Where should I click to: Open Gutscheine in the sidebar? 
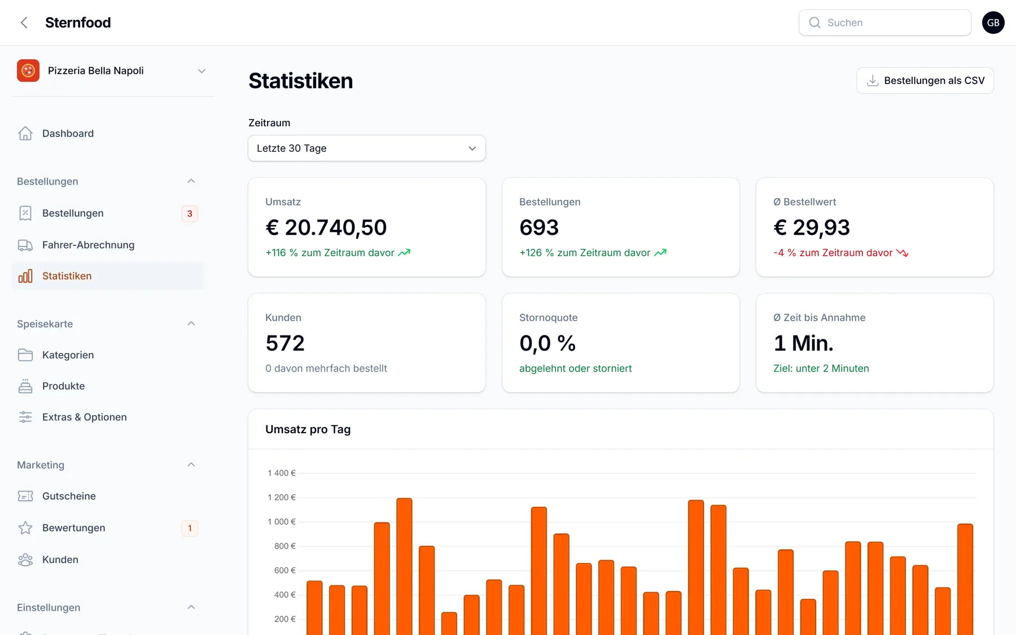click(x=107, y=496)
